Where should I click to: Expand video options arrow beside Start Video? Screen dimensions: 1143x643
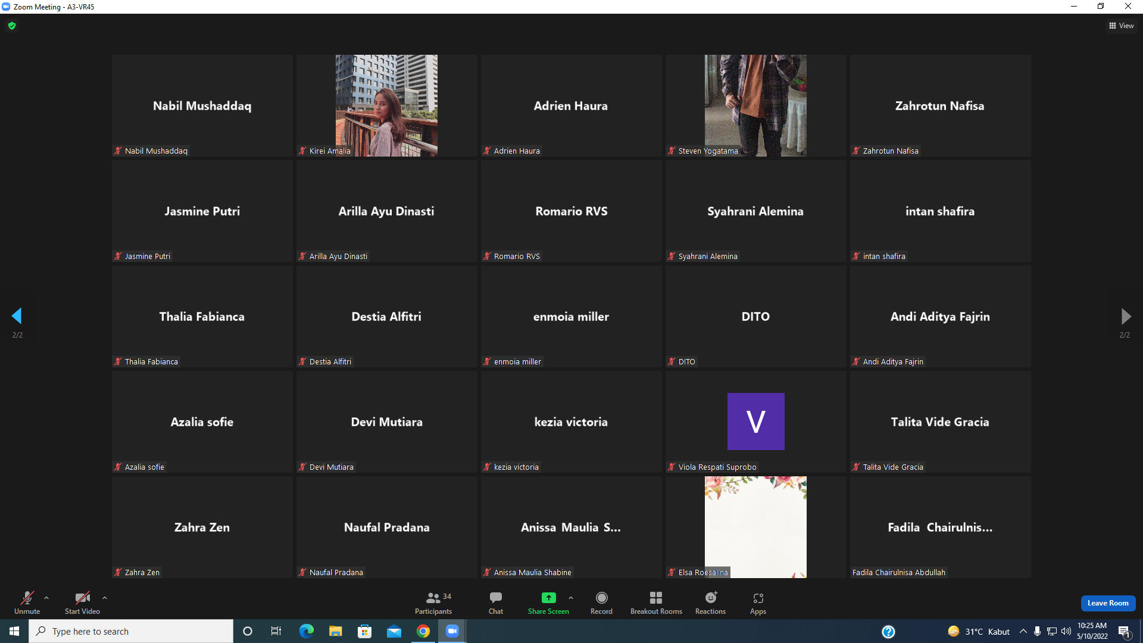(105, 598)
